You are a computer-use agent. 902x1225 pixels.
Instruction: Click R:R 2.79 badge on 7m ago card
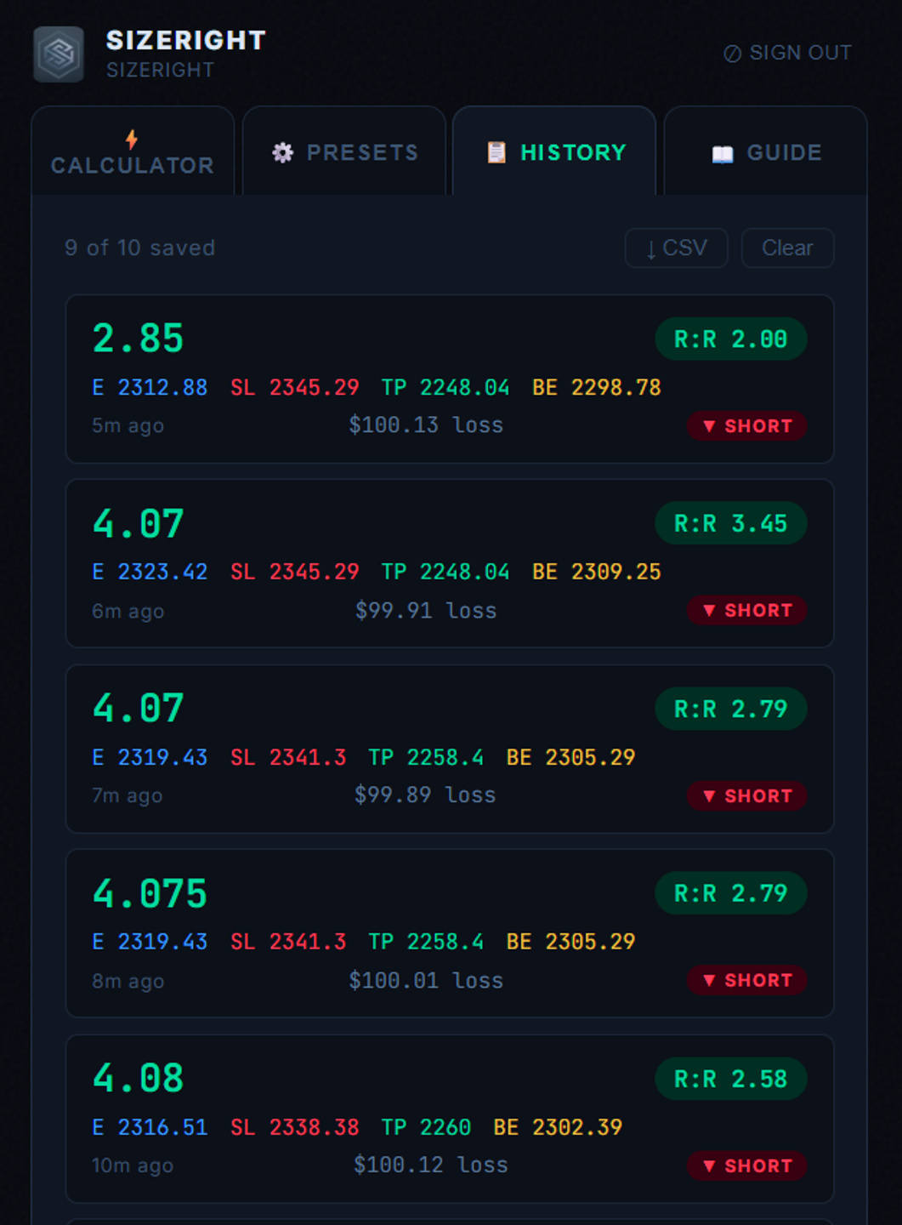tap(730, 709)
